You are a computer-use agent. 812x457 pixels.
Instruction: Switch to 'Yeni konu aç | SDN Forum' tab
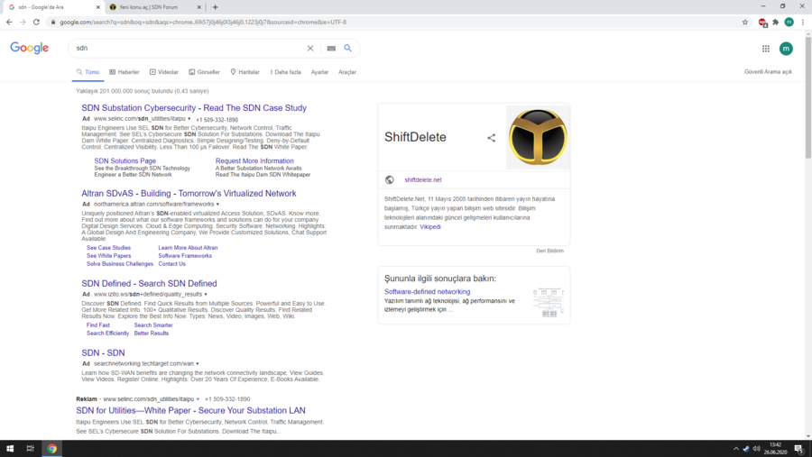[153, 7]
